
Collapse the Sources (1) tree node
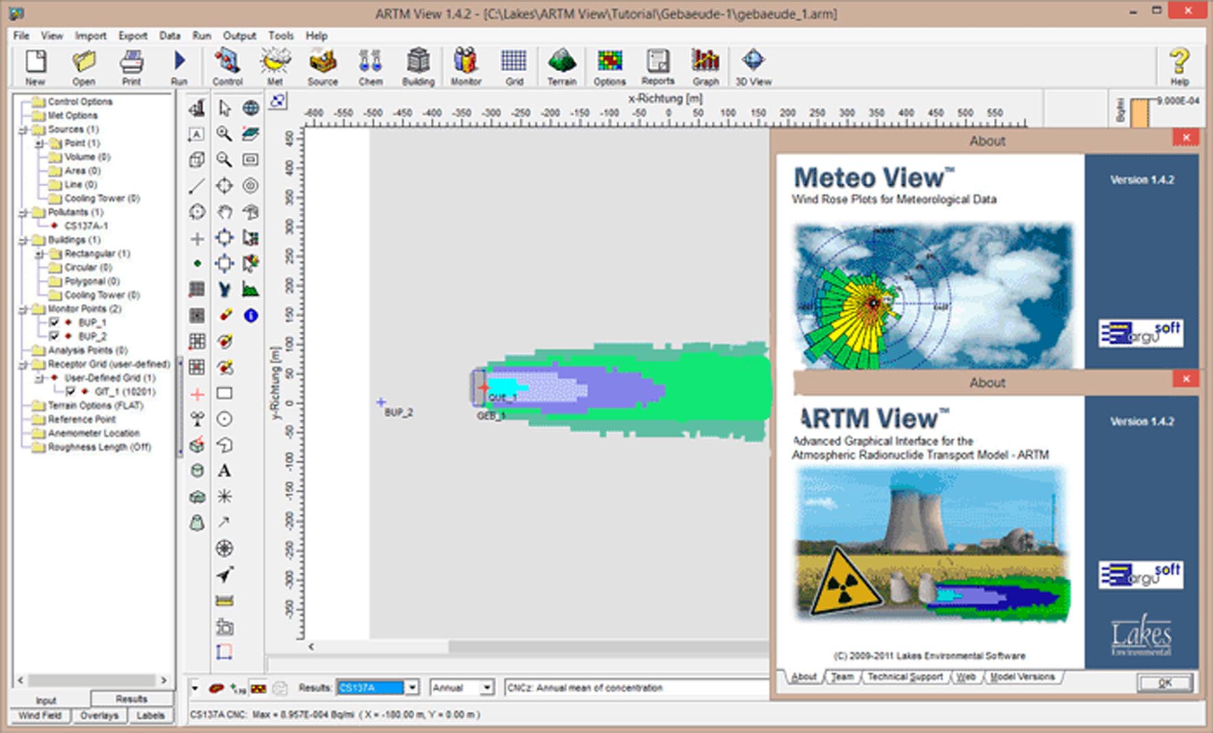24,129
